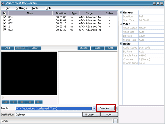Click the stop playback square button
Viewport: 165px width, 124px height.
click(x=30, y=102)
